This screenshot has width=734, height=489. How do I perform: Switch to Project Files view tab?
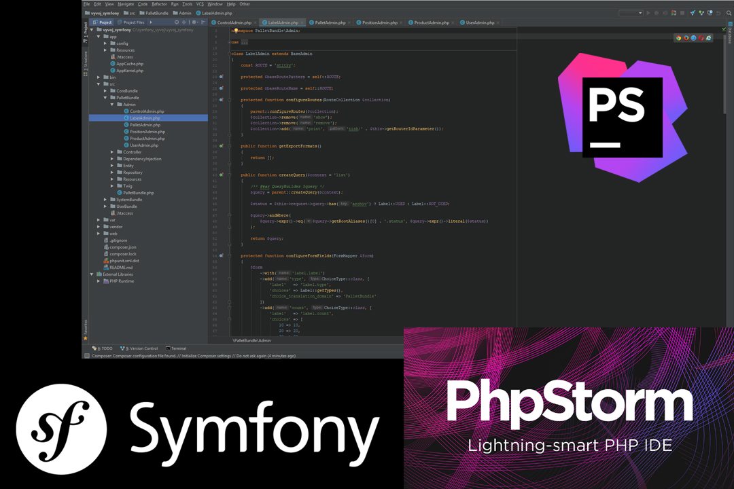(130, 22)
